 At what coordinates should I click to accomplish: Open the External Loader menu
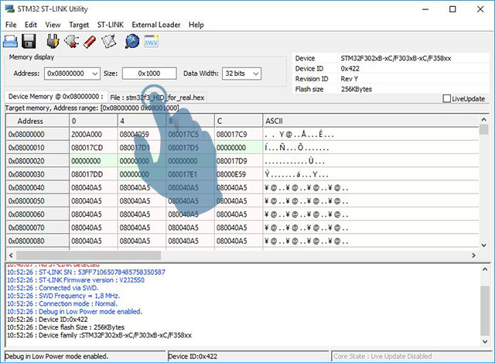(x=155, y=25)
